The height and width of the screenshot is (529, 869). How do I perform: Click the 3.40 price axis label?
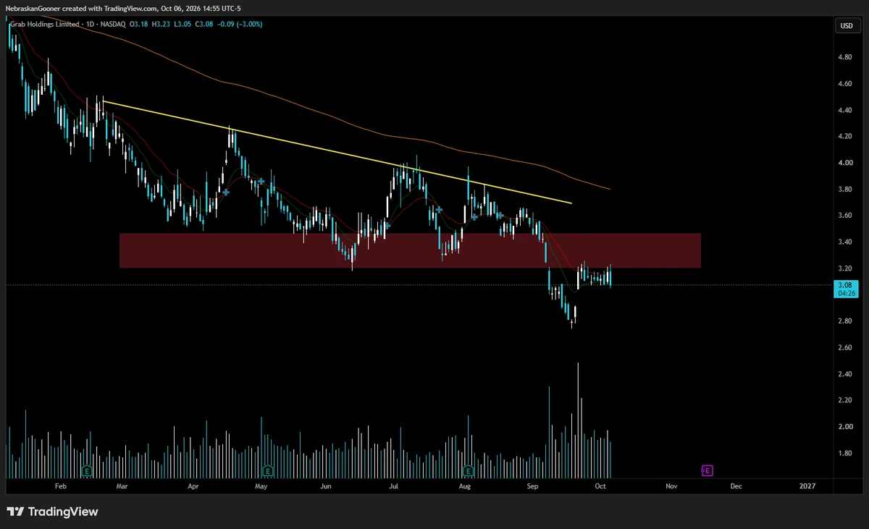pos(844,242)
